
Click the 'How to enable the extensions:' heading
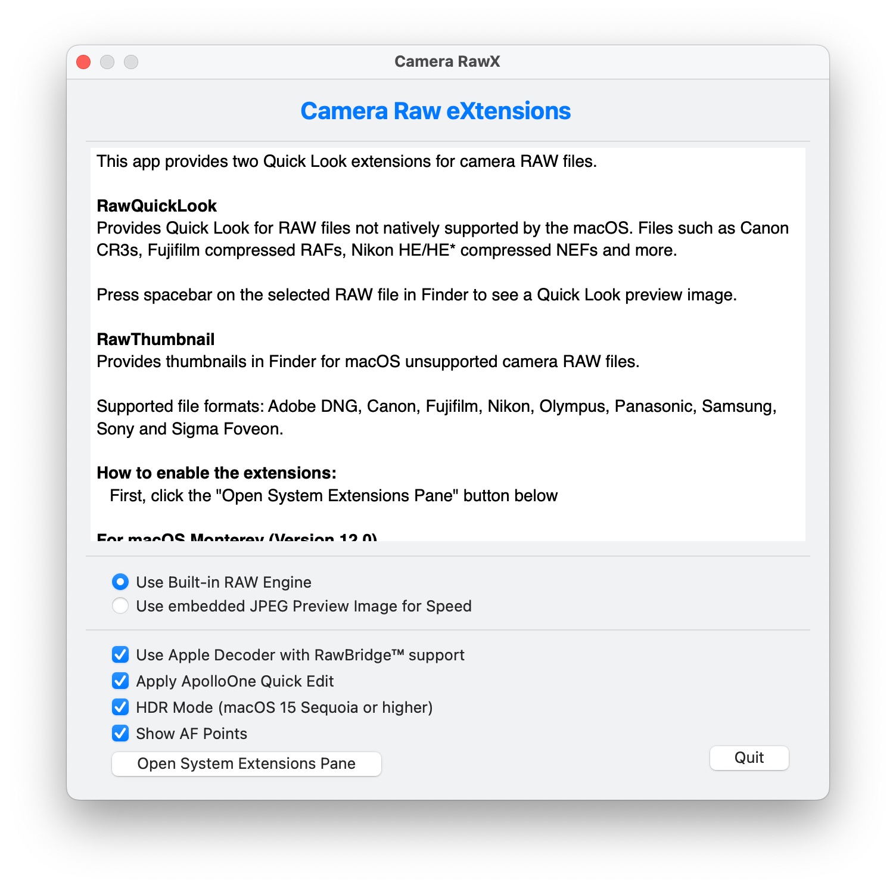[x=216, y=473]
